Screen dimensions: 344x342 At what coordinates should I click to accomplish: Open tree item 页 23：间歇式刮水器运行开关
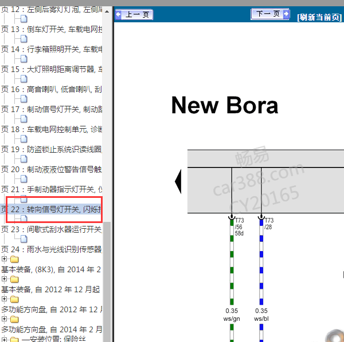tap(52, 229)
